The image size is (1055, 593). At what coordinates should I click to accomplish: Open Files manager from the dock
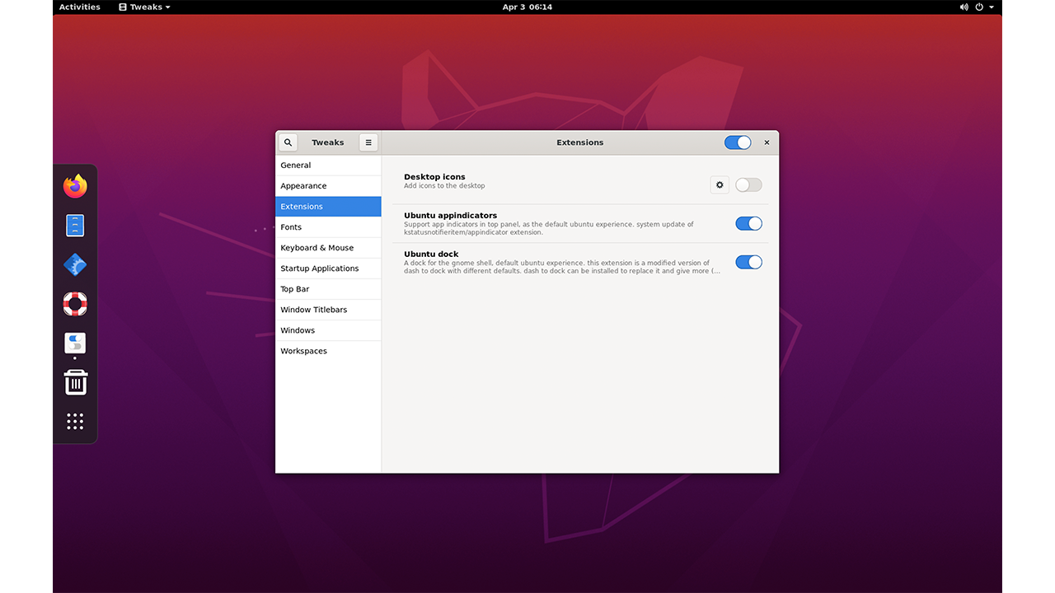pyautogui.click(x=75, y=226)
